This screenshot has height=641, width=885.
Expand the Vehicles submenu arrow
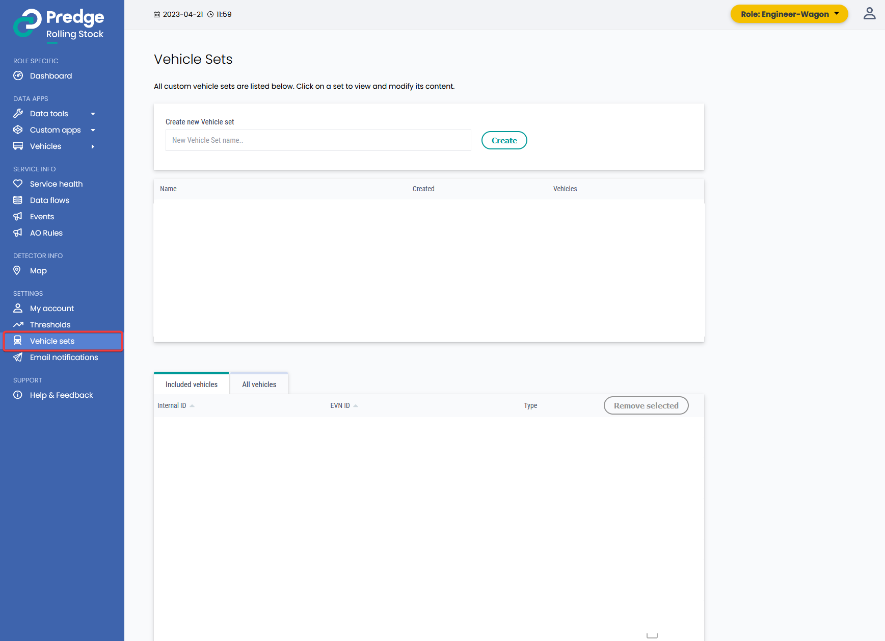point(93,146)
